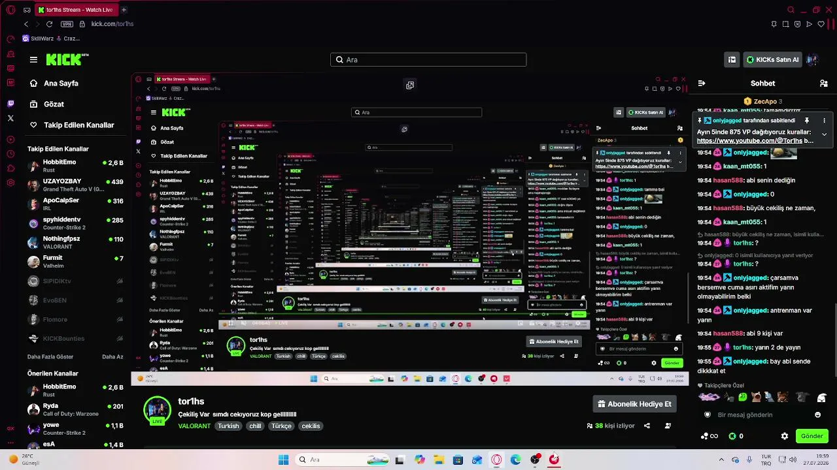The height and width of the screenshot is (470, 837).
Task: Open Opera ad blocker shield icon
Action: (797, 24)
